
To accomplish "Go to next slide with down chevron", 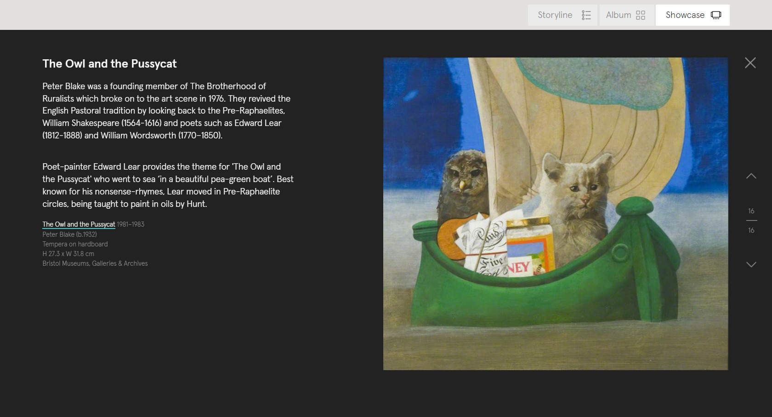I will pos(751,264).
